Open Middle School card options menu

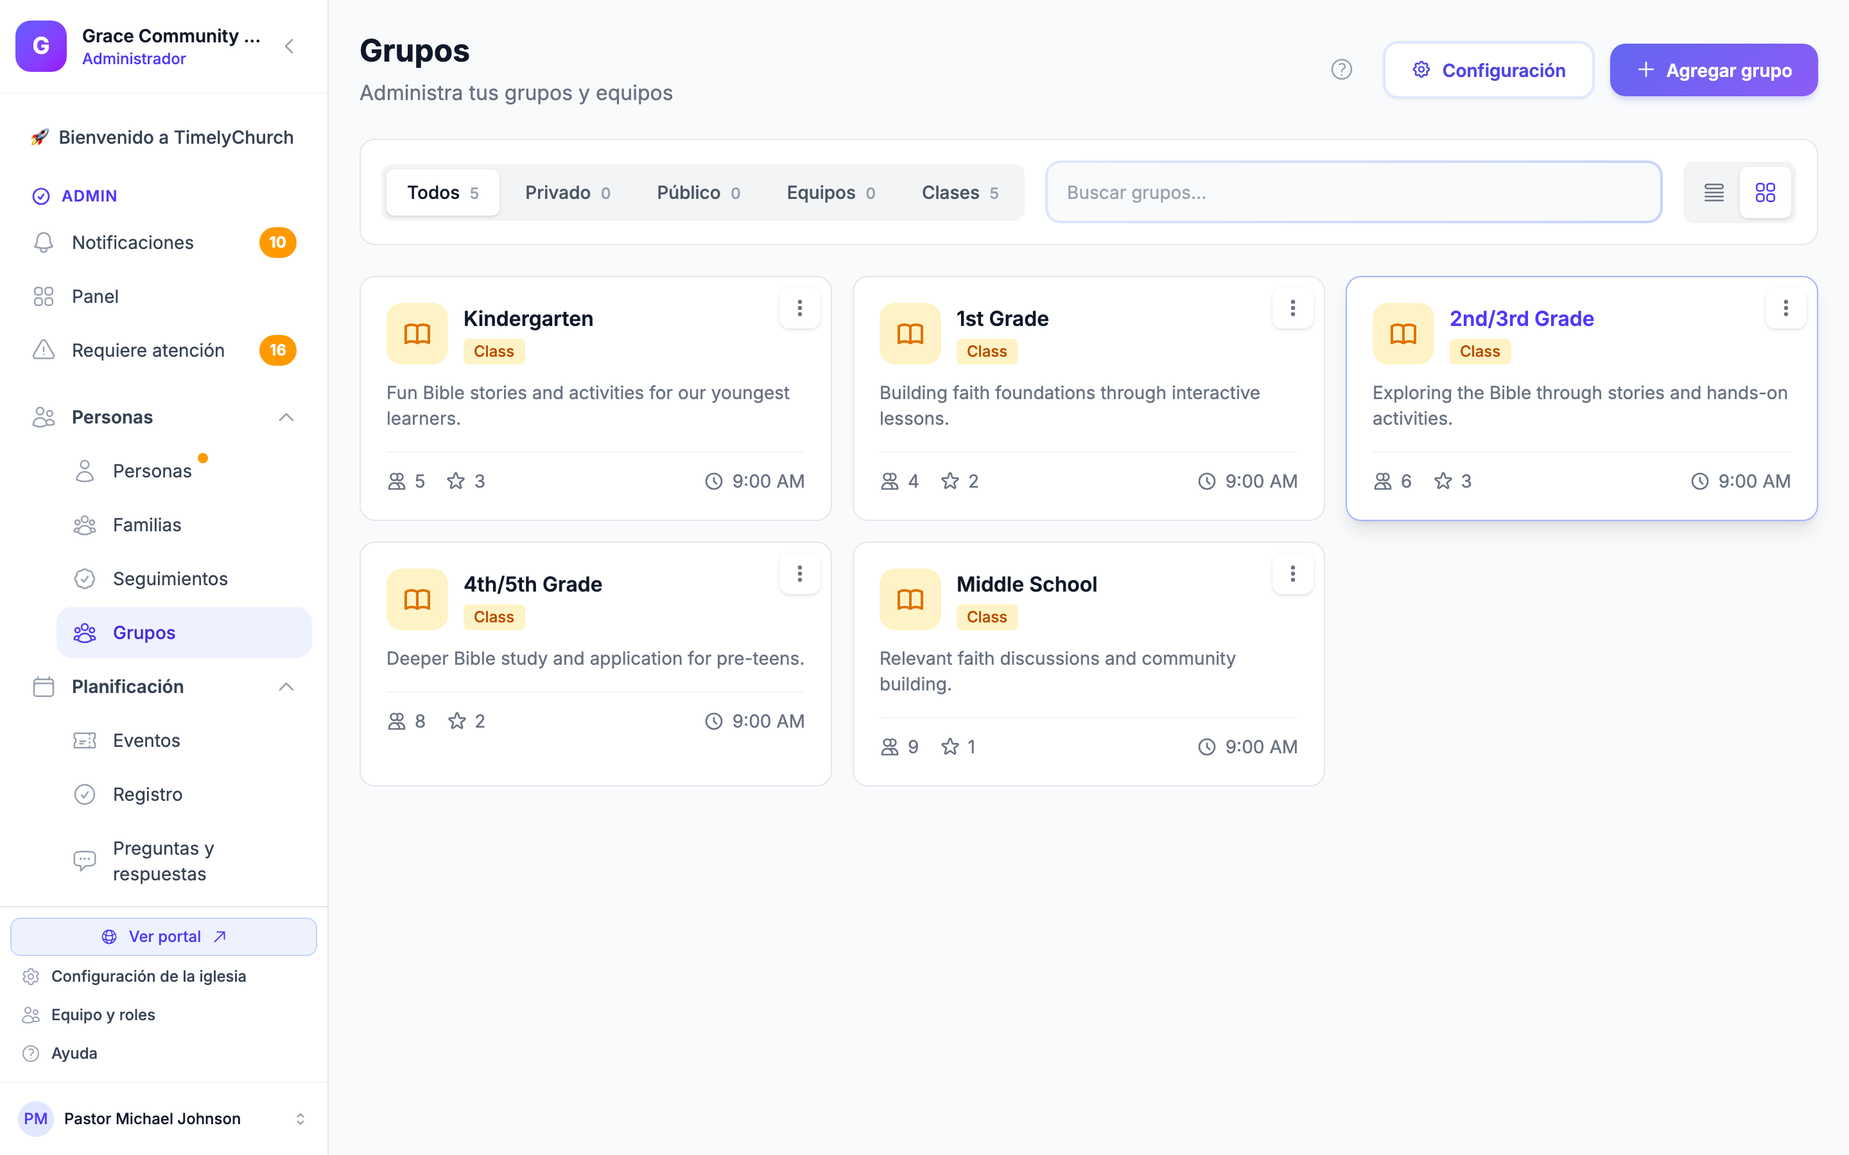[x=1293, y=574]
